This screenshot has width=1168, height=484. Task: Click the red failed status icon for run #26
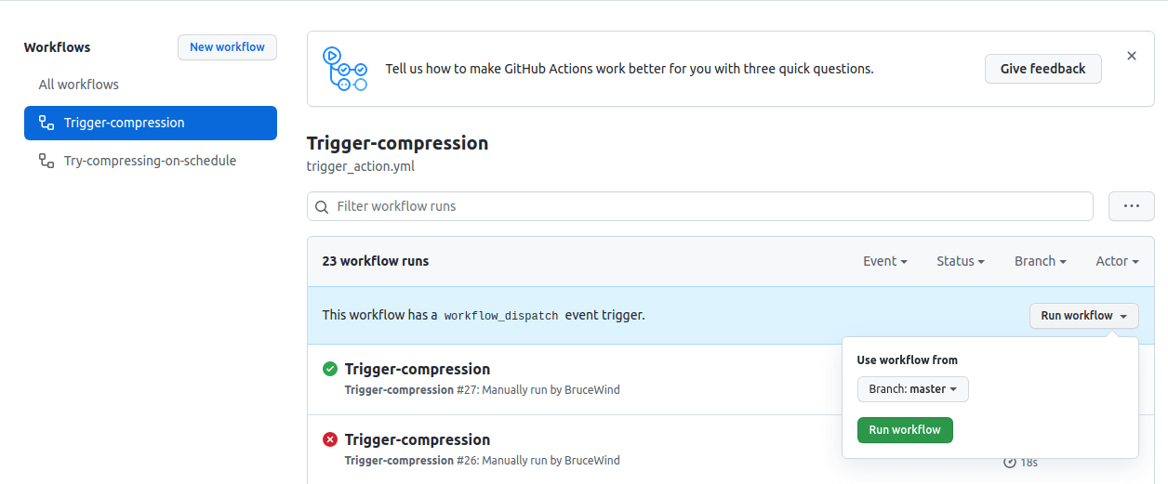click(330, 439)
